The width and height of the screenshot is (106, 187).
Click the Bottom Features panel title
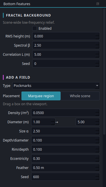coord(17,4)
